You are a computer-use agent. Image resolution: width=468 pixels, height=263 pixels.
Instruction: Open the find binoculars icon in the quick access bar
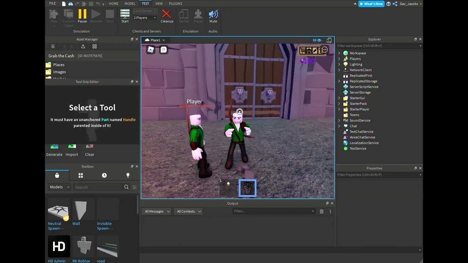pos(71,4)
